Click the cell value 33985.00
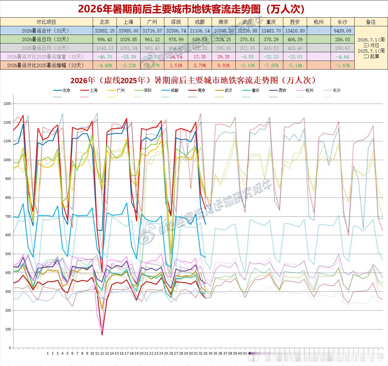Image resolution: width=388 pixels, height=366 pixels. 129,31
